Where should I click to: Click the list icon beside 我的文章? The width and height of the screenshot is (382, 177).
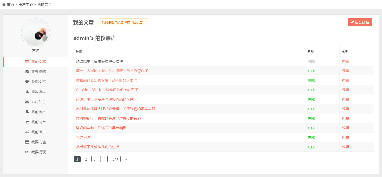pos(27,62)
